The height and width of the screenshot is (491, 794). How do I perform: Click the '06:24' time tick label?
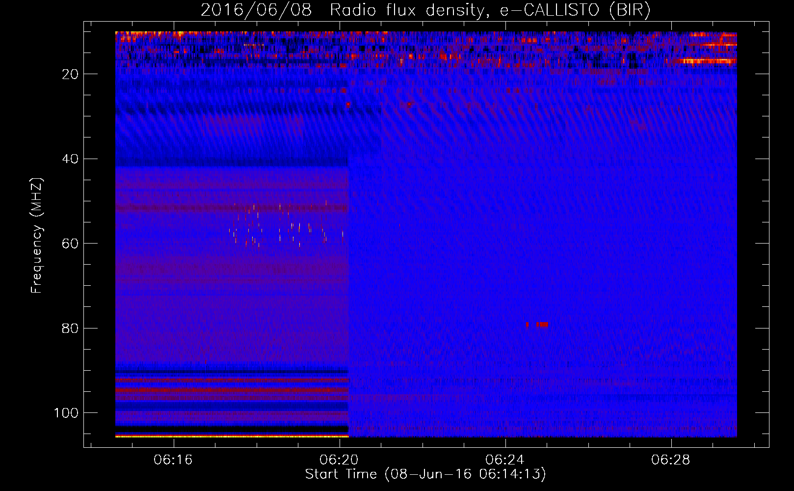tap(505, 460)
